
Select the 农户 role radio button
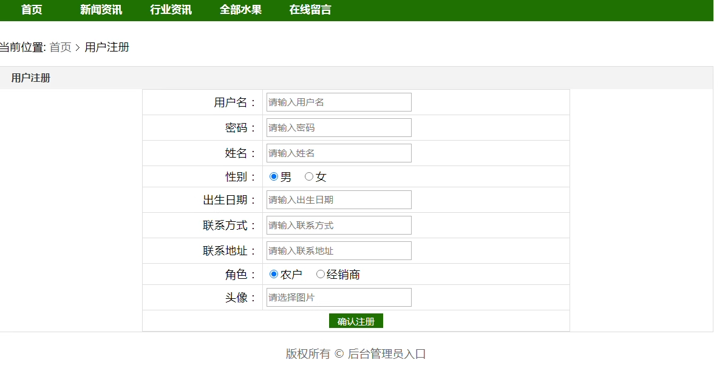tap(274, 275)
